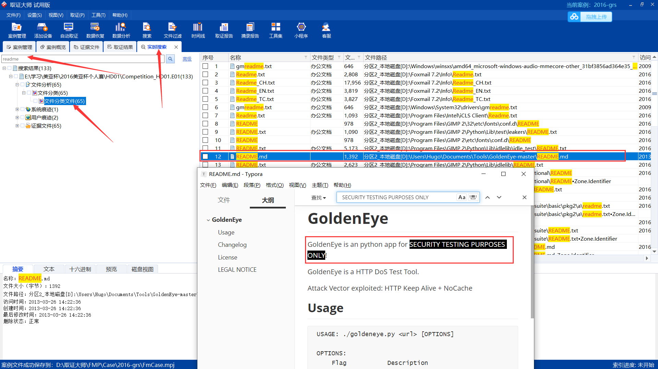Tick the 系统痕迹(1) tree checkbox
The image size is (658, 369).
point(23,109)
